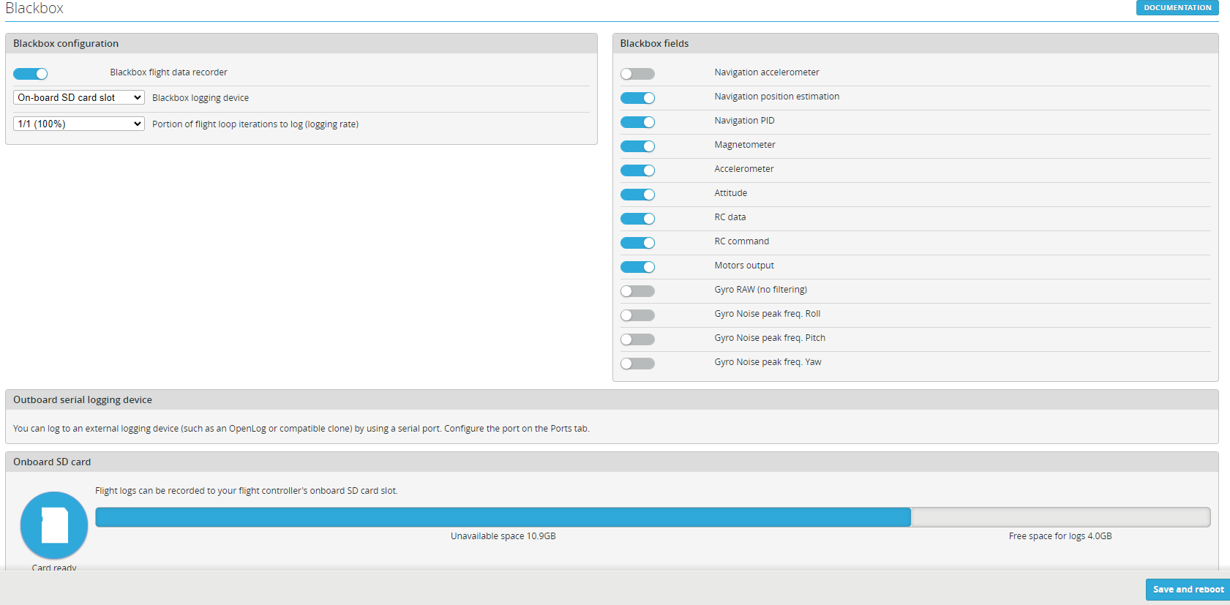
Task: Disable Motors output logging
Action: tap(637, 267)
